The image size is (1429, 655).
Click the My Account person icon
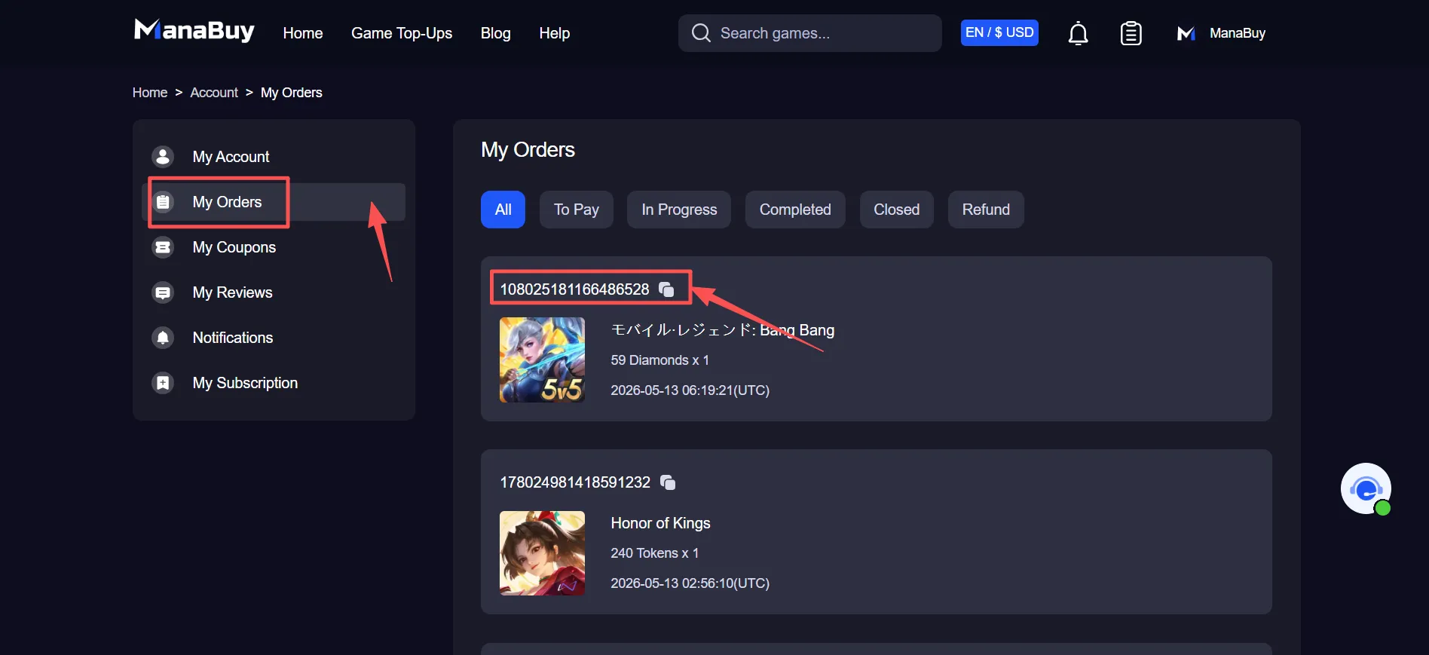(163, 157)
